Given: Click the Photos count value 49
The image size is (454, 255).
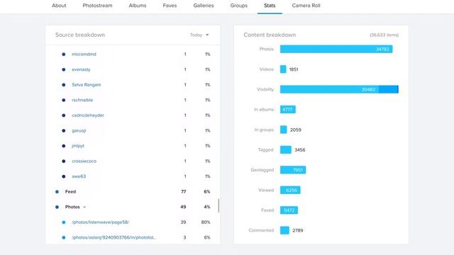Looking at the screenshot, I should click(183, 207).
